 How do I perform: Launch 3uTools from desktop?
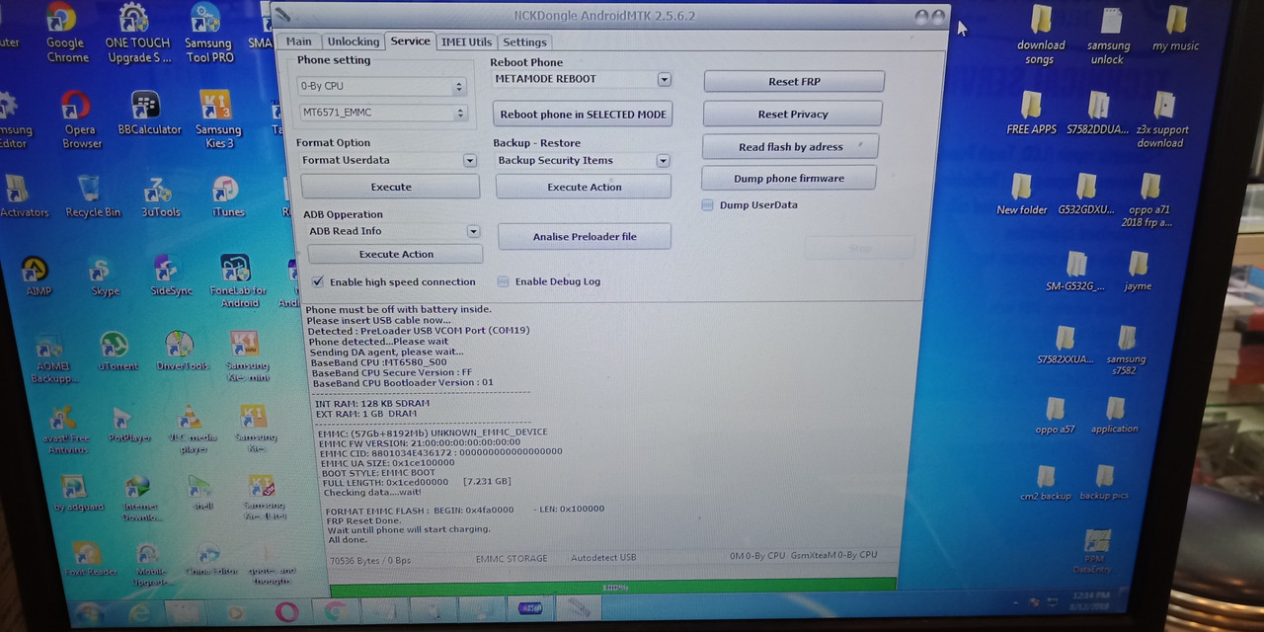point(160,197)
